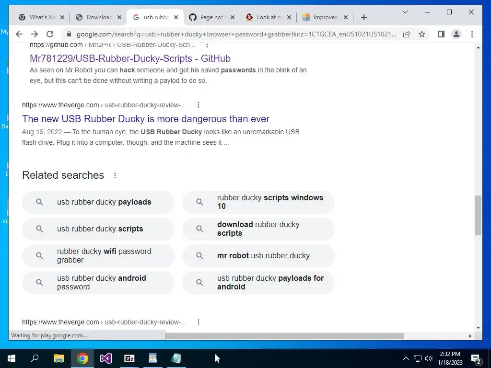Image resolution: width=491 pixels, height=368 pixels.
Task: Open the notification center icon
Action: pos(476,359)
